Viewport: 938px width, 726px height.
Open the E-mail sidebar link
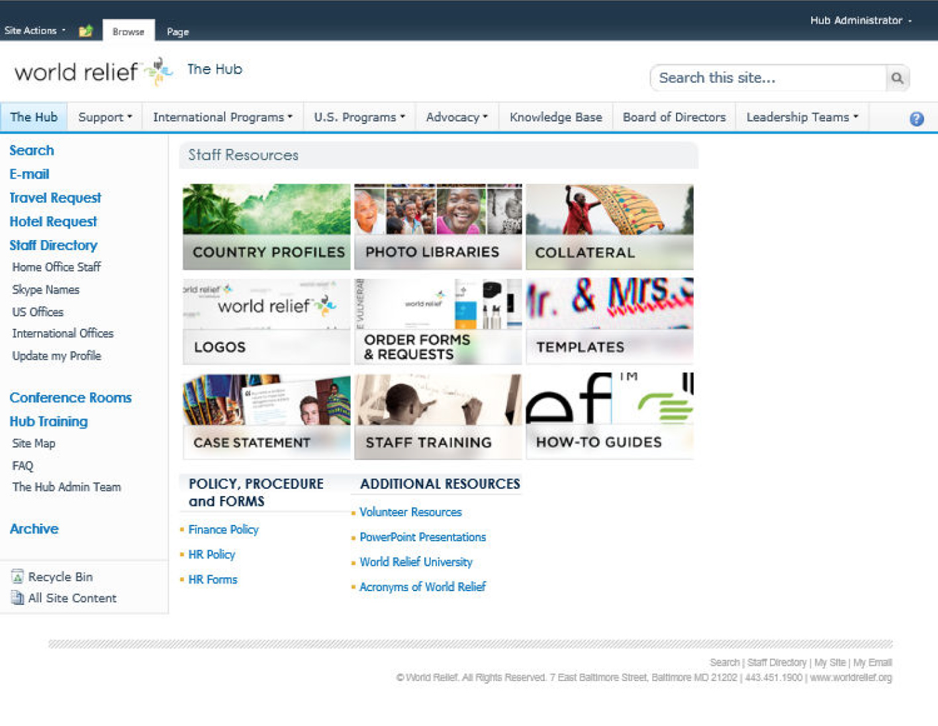tap(29, 174)
